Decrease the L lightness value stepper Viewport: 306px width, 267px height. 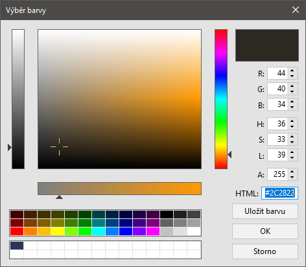coord(292,157)
